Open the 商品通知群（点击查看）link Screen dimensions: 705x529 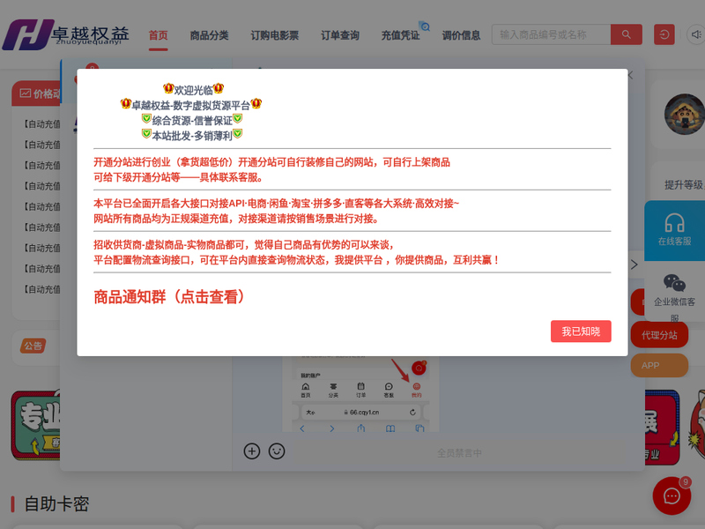pyautogui.click(x=169, y=297)
